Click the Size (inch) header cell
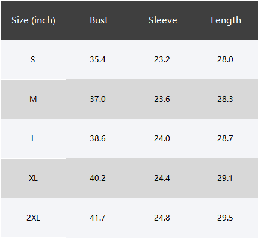This screenshot has width=258, height=238. click(33, 20)
